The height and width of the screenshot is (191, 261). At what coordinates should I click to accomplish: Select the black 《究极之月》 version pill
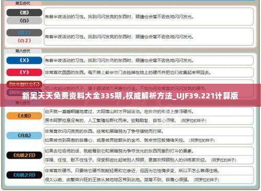pos(24,175)
